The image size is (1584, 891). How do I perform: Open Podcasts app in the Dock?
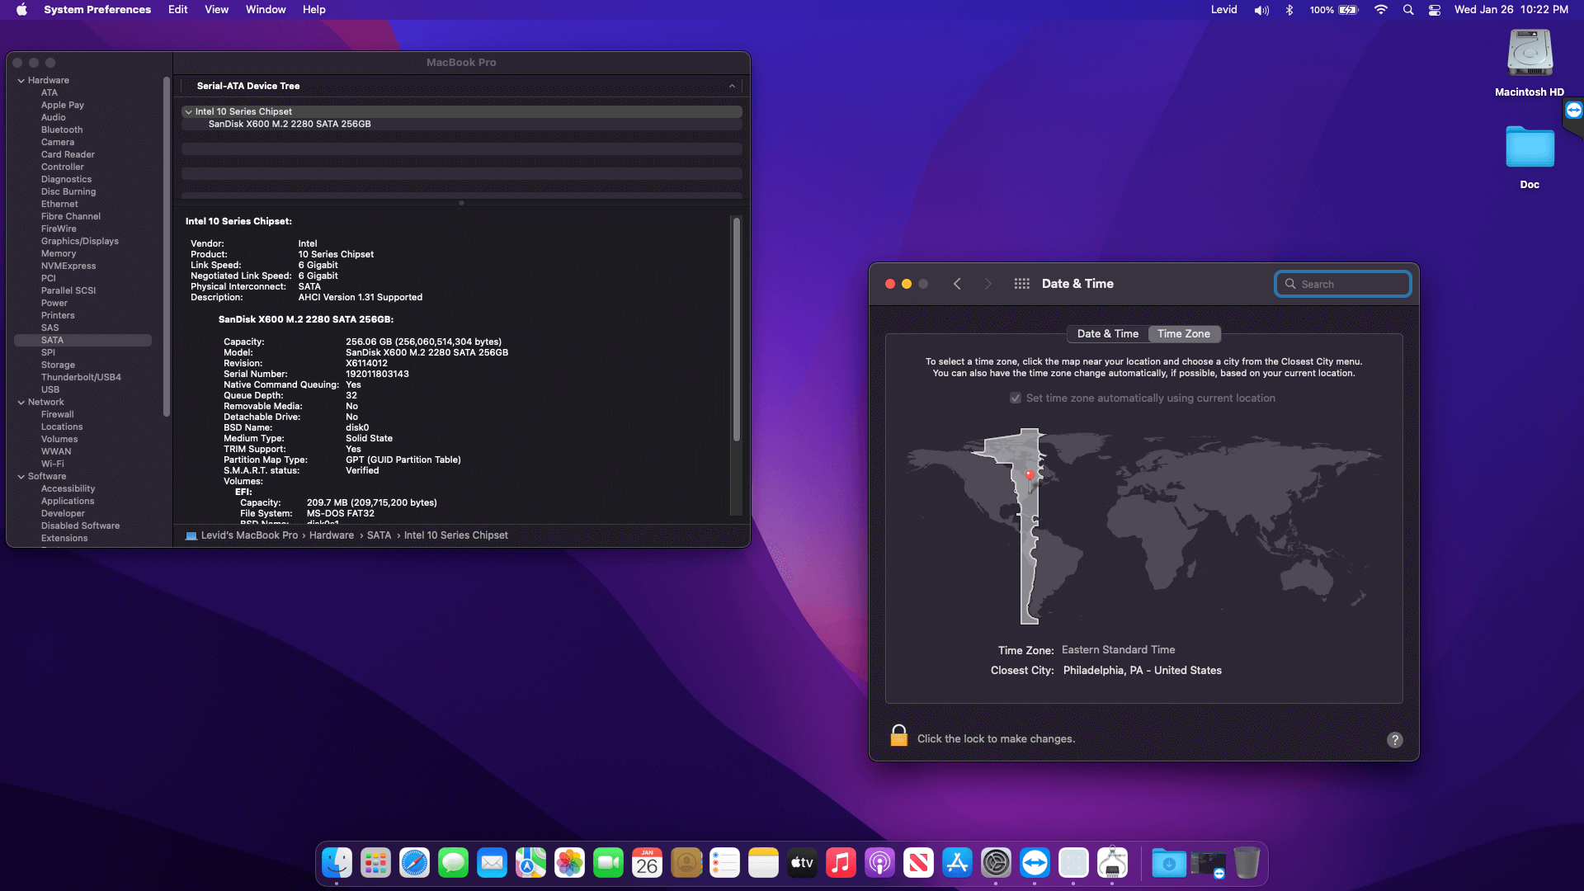coord(879,863)
